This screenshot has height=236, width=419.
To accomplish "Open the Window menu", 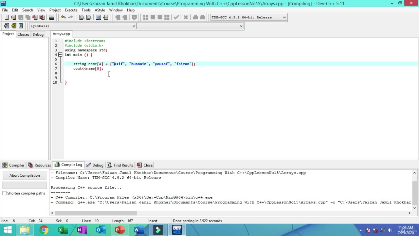I will [116, 10].
